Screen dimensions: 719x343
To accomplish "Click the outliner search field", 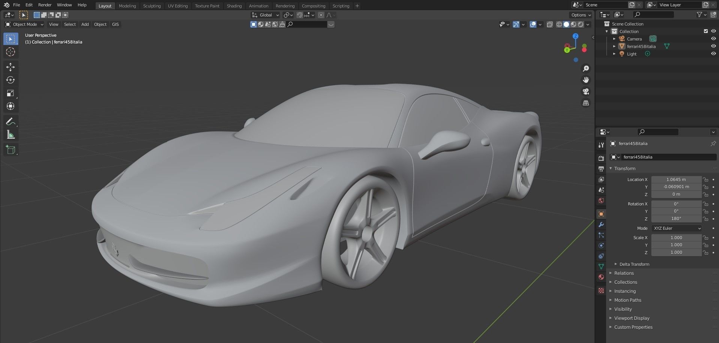I will 653,15.
